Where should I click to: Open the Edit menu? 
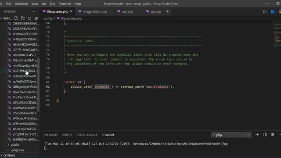pos(9,4)
